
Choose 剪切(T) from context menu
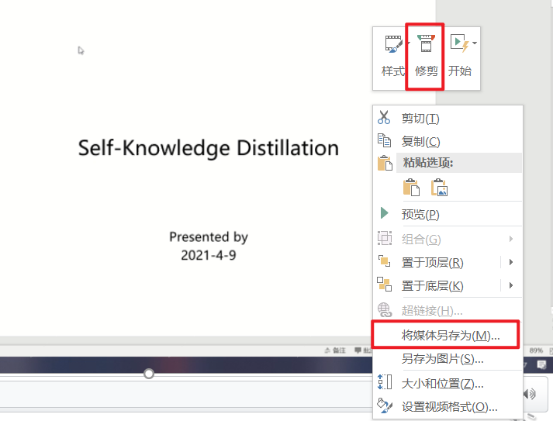point(448,118)
